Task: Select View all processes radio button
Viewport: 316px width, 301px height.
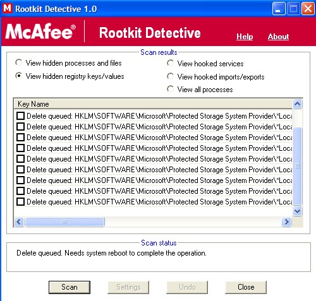Action: [170, 89]
